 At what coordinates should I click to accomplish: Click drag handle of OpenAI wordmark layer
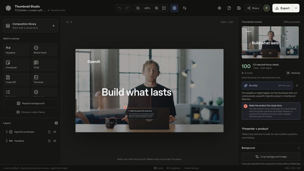(7, 132)
